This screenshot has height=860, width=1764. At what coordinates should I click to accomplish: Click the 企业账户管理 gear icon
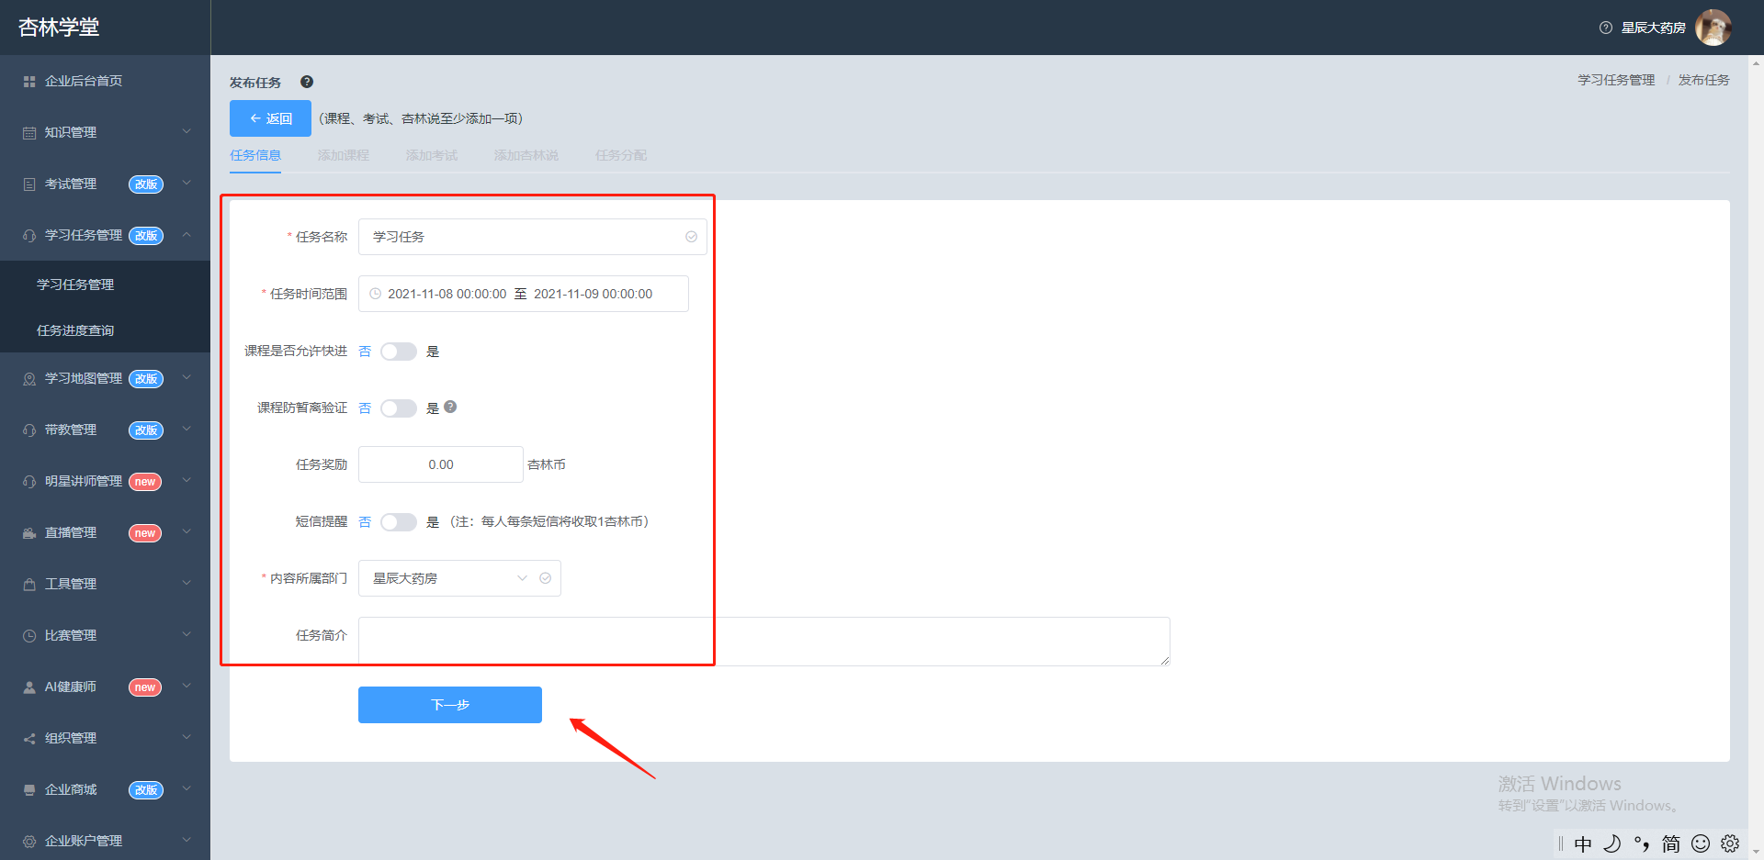tap(29, 842)
